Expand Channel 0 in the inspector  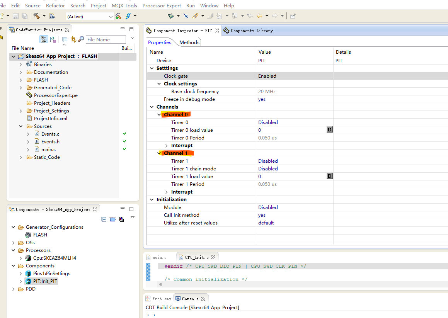click(159, 114)
